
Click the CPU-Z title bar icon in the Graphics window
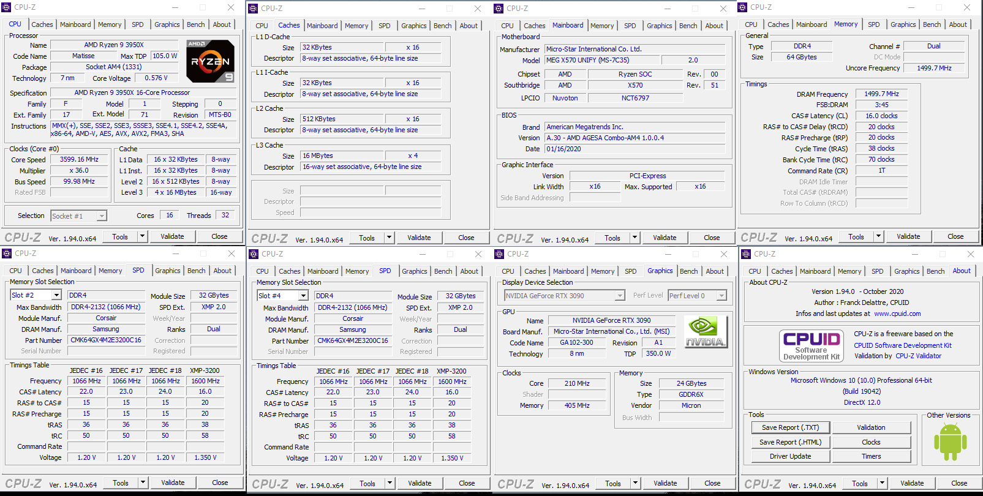[x=499, y=254]
